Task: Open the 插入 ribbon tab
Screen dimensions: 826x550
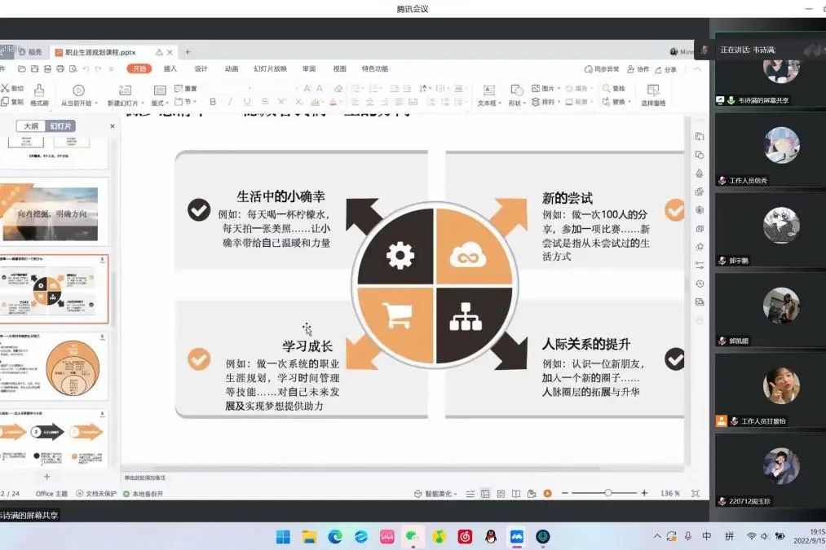Action: click(x=170, y=68)
